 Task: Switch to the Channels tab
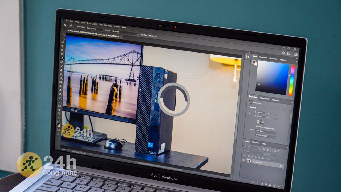255,143
